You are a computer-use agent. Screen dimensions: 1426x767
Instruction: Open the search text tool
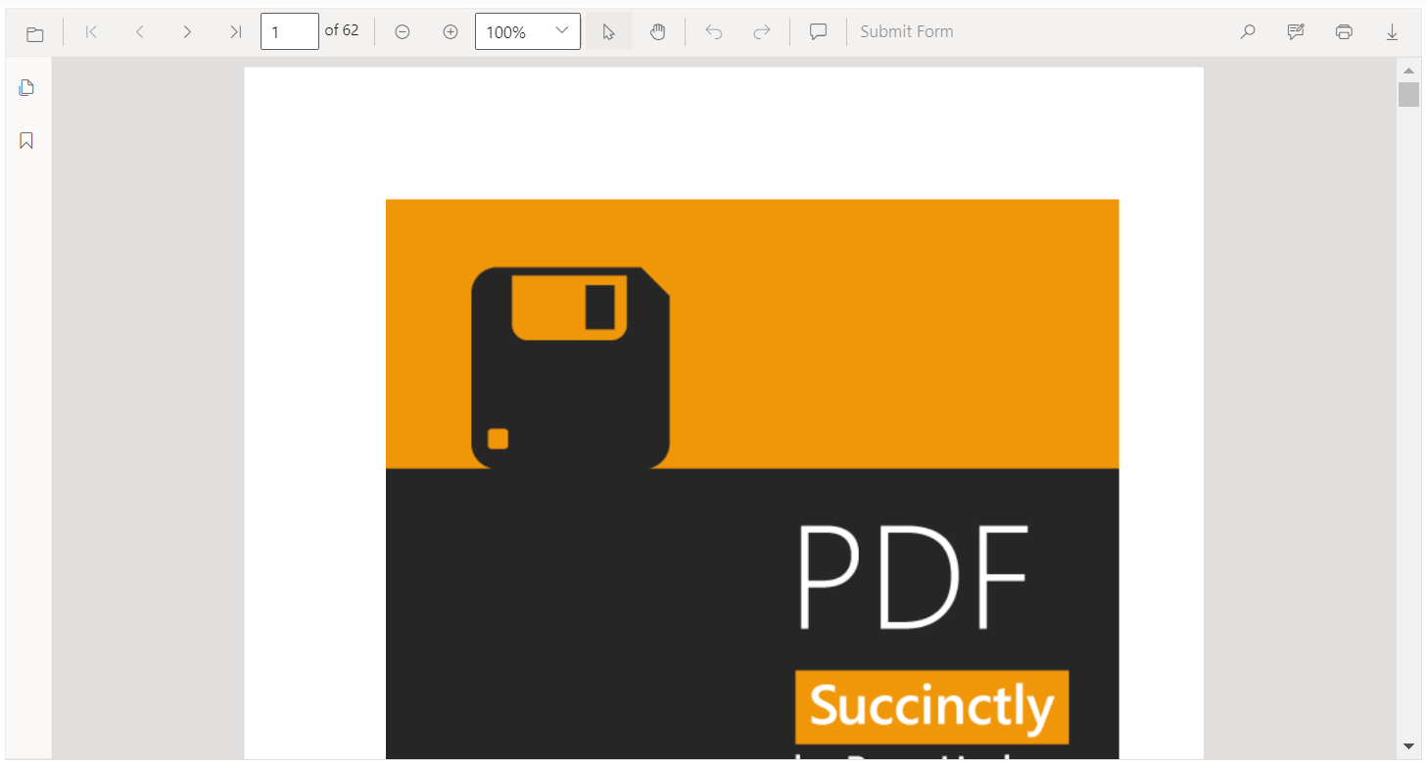point(1248,32)
